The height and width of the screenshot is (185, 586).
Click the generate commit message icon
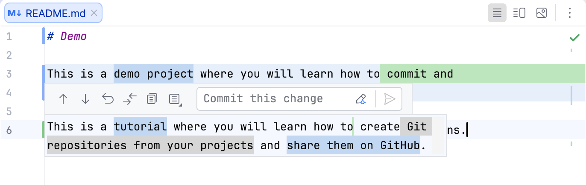pos(361,99)
